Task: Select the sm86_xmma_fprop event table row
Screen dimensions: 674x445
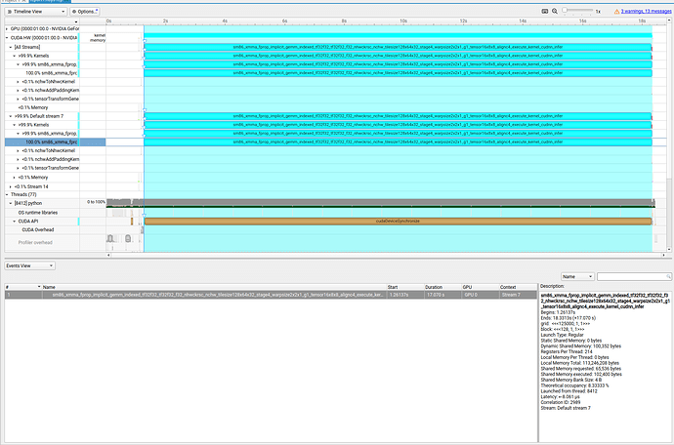Action: point(195,295)
